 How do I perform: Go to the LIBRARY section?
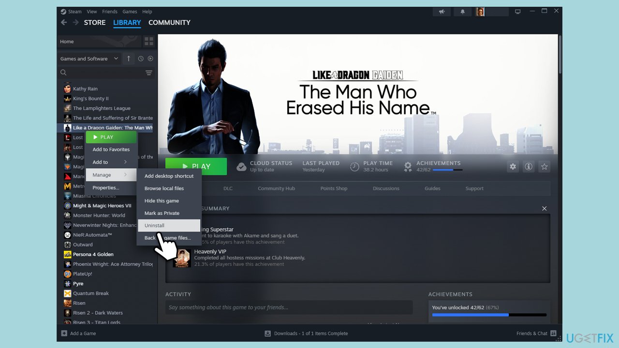click(127, 23)
